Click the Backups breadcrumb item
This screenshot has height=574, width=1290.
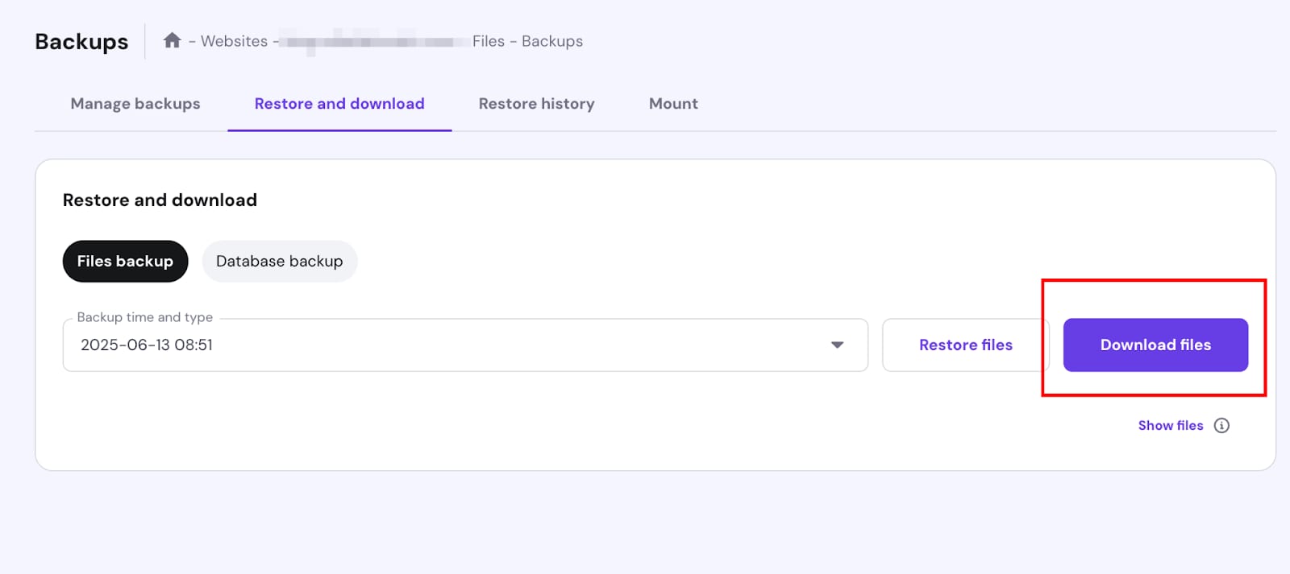(x=551, y=41)
